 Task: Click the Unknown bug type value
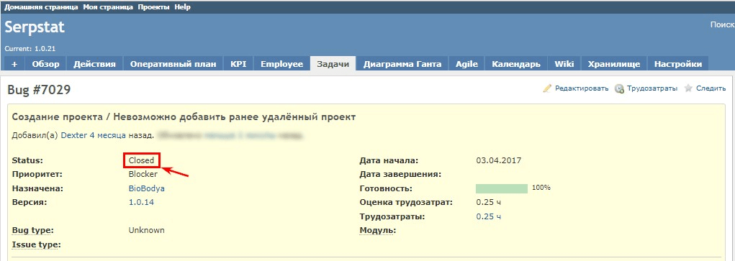pyautogui.click(x=147, y=231)
